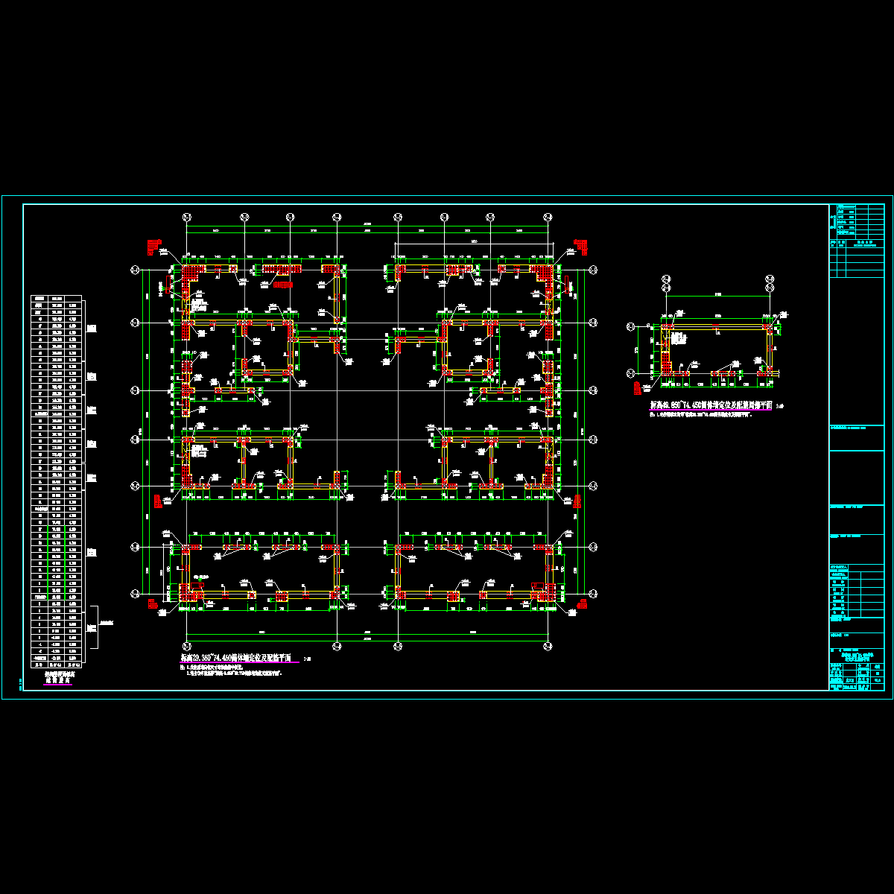Click the top-left grid axis bubble of main plan
The image size is (894, 894).
coord(187,216)
